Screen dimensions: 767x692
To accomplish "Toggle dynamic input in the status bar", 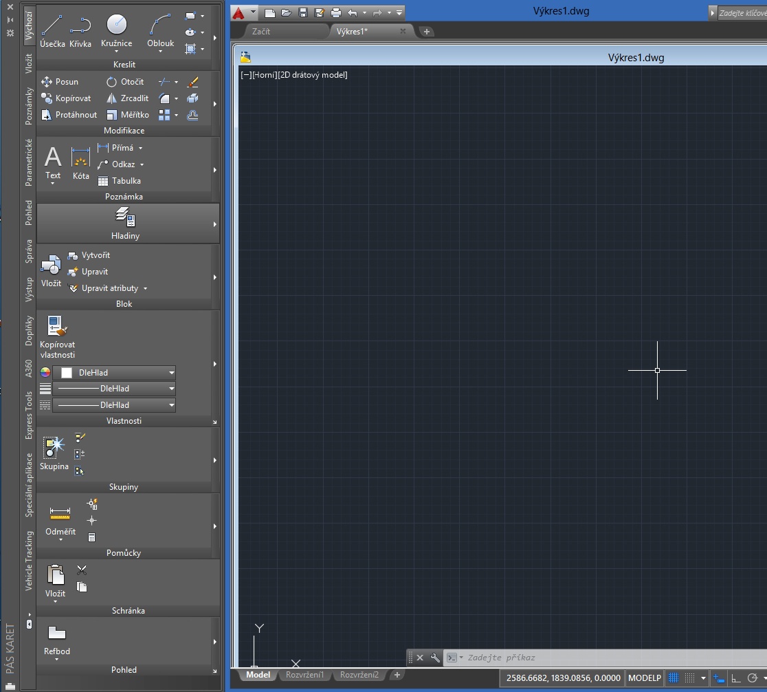I will (x=719, y=678).
